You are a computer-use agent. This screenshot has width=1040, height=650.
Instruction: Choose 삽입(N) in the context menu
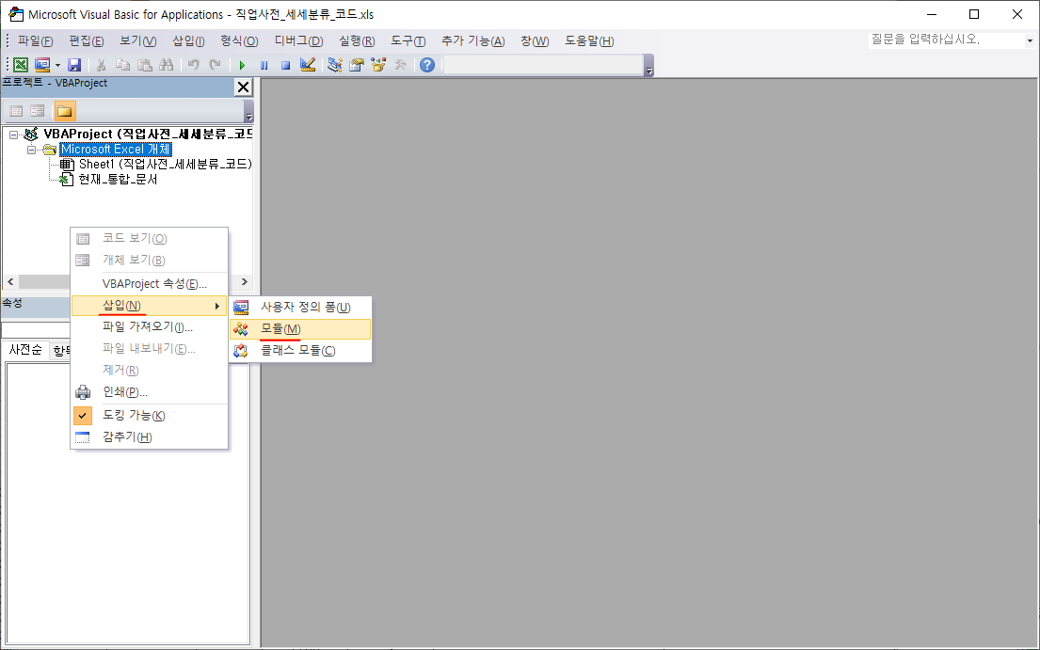pos(150,306)
